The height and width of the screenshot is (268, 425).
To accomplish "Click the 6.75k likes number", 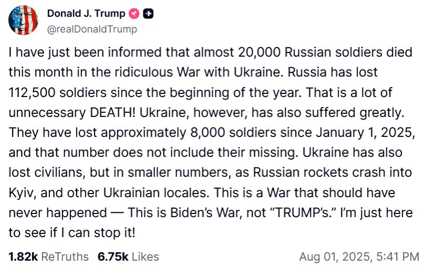I will pyautogui.click(x=112, y=257).
